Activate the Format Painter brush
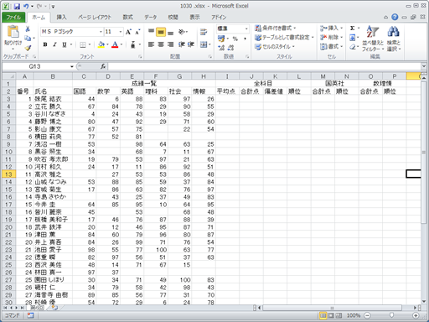Screen dimensions: 429x322 tap(28, 48)
